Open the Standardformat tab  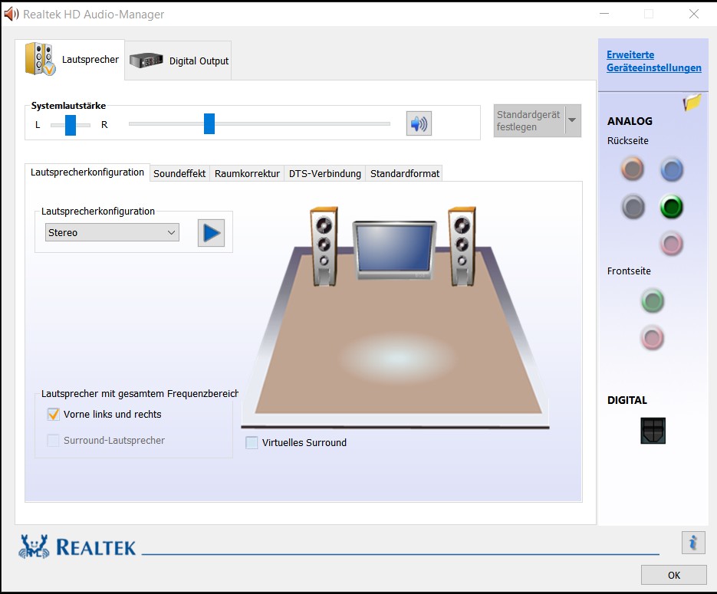(404, 174)
